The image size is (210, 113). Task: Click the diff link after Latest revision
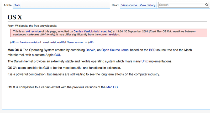[62, 42]
